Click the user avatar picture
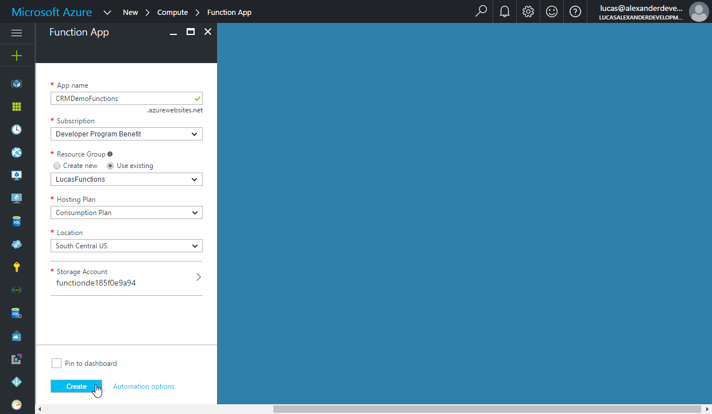The image size is (712, 414). [699, 11]
